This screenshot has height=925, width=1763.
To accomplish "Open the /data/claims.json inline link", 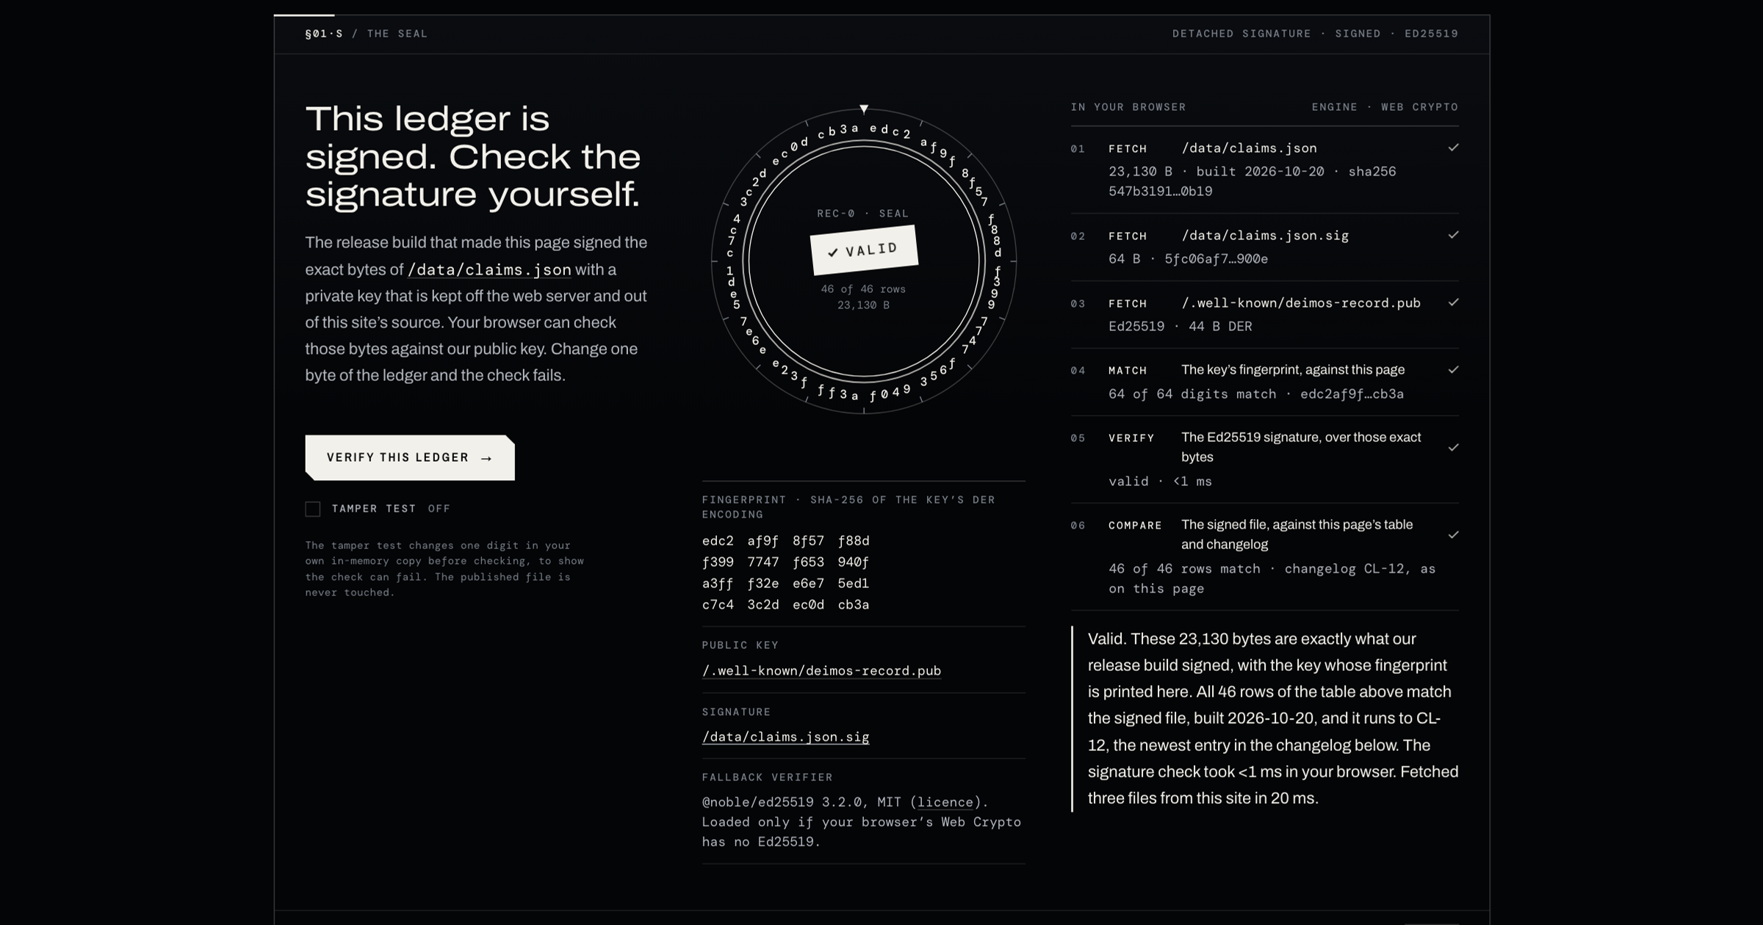I will coord(489,269).
